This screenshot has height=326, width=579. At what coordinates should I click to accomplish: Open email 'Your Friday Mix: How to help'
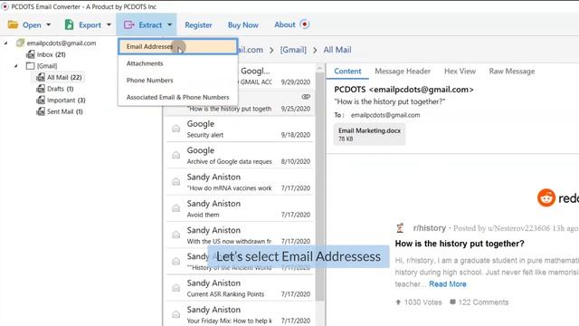coord(240,314)
